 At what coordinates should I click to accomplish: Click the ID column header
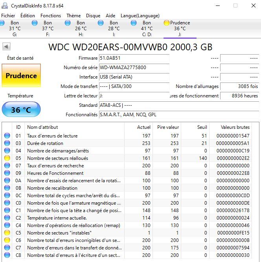(x=18, y=127)
